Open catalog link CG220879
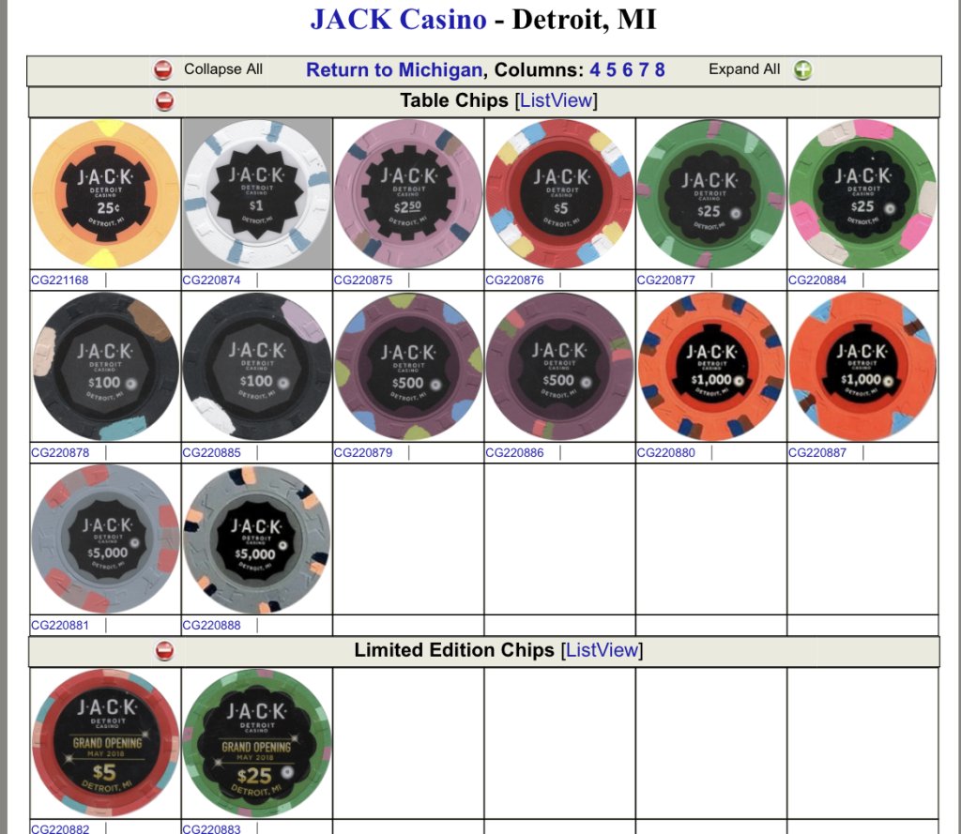The image size is (961, 834). pyautogui.click(x=363, y=453)
